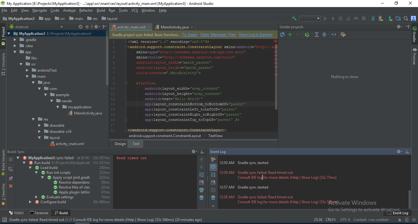Refresh all Gradle projects
The width and height of the screenshot is (418, 224).
tap(282, 35)
